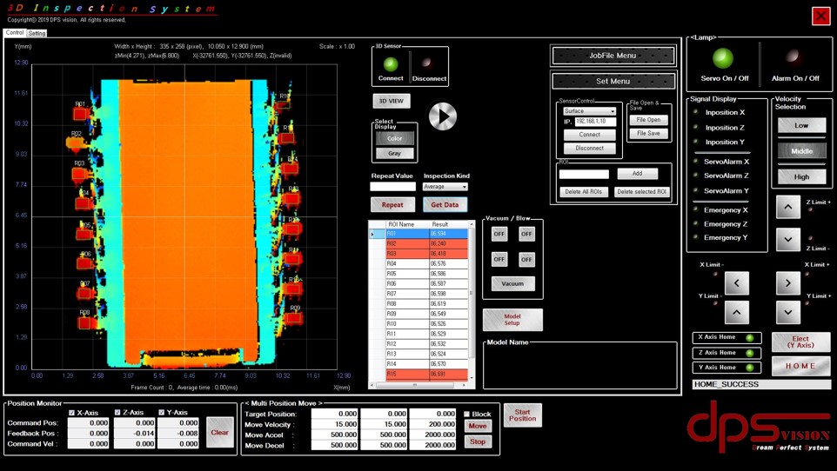Click the round play button
This screenshot has height=471, width=837.
[x=443, y=116]
